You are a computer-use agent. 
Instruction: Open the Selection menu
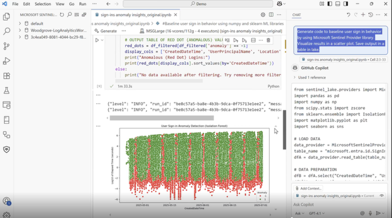[43, 4]
